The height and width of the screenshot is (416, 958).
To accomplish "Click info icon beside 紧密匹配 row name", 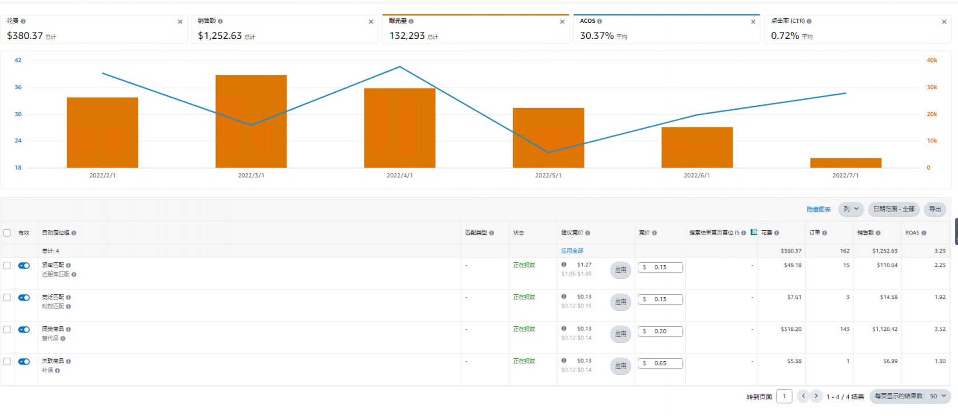I will click(68, 265).
